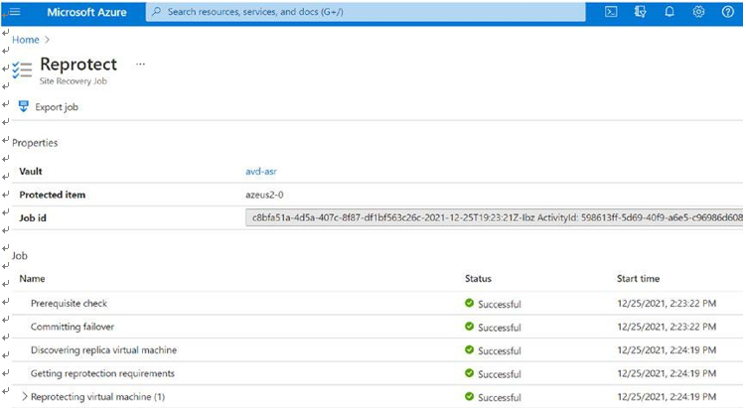Click the Vault property label
The image size is (746, 408).
pos(31,171)
